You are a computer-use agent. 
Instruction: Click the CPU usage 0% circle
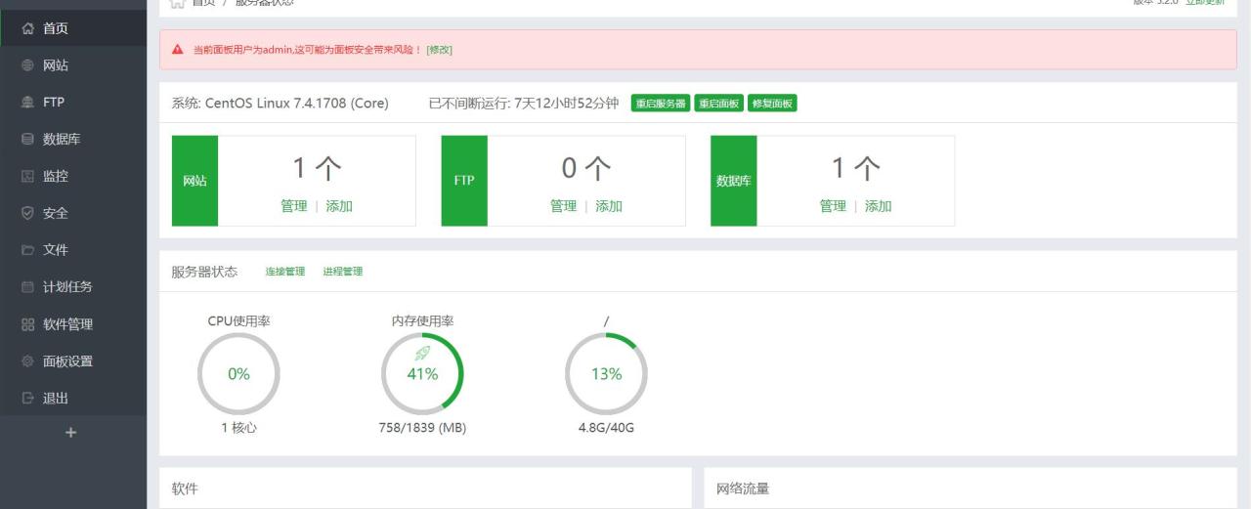tap(238, 374)
